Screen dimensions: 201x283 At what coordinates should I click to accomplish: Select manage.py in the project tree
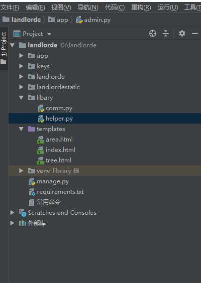53,181
